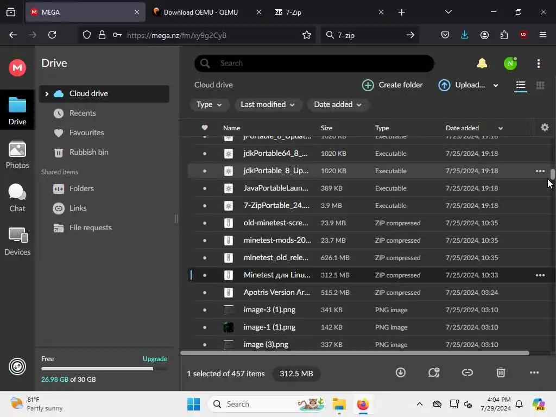Click the horizontal scrollbar below file list

[x=355, y=353]
